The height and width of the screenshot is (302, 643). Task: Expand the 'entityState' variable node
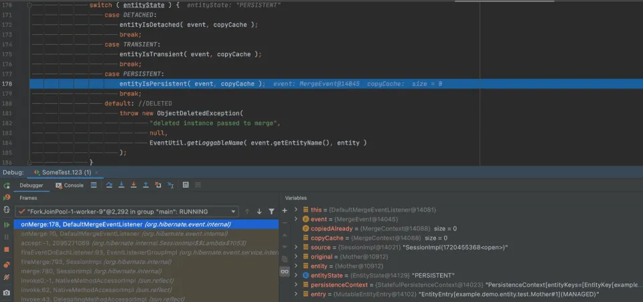[296, 275]
